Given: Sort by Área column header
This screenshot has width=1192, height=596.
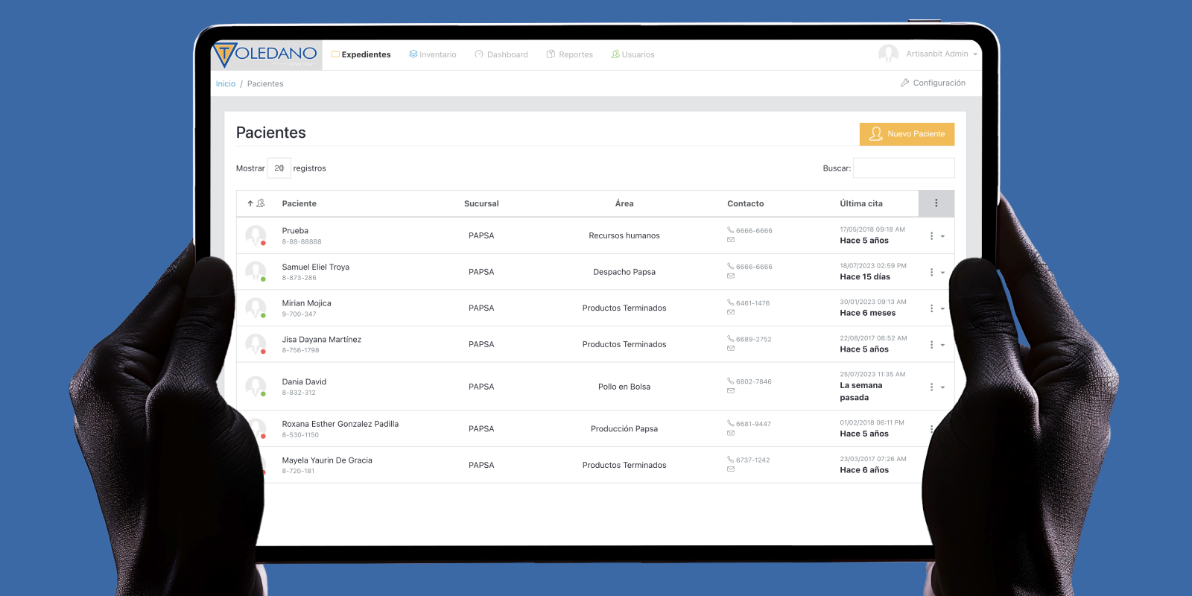Looking at the screenshot, I should 624,203.
